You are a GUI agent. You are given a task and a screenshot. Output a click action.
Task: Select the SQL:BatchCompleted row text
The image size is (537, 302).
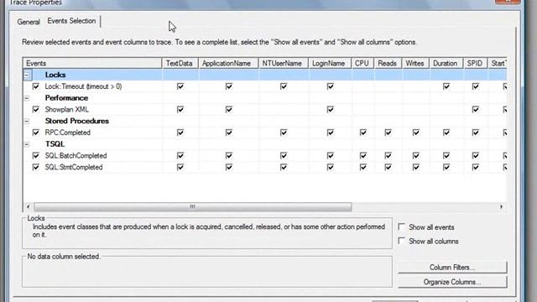(76, 156)
